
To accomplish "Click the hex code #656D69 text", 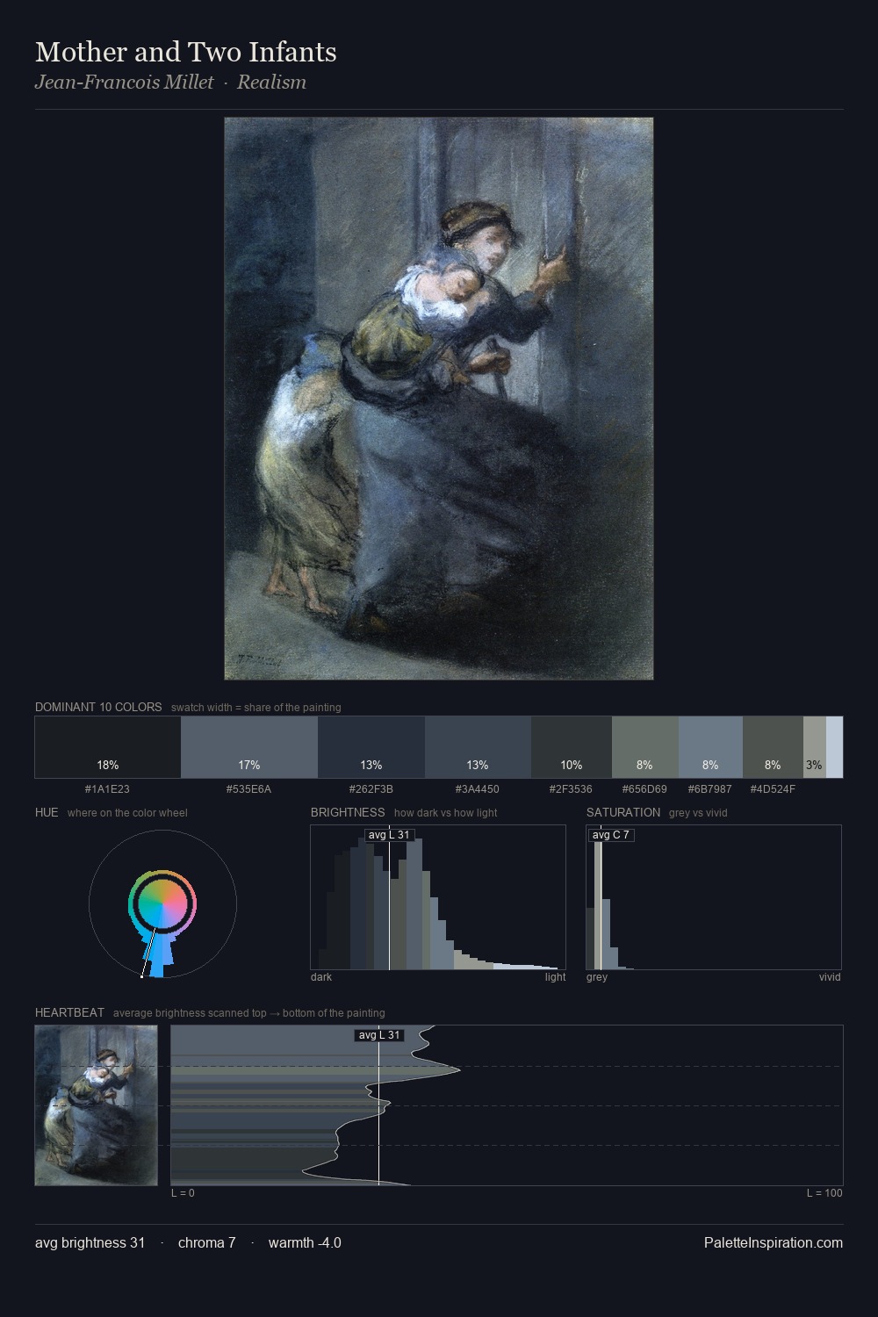I will coord(644,788).
